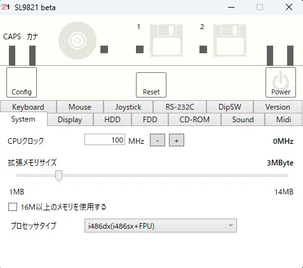Screen dimensions: 303x268
Task: Switch to the Keyboard tab
Action: pyautogui.click(x=28, y=107)
